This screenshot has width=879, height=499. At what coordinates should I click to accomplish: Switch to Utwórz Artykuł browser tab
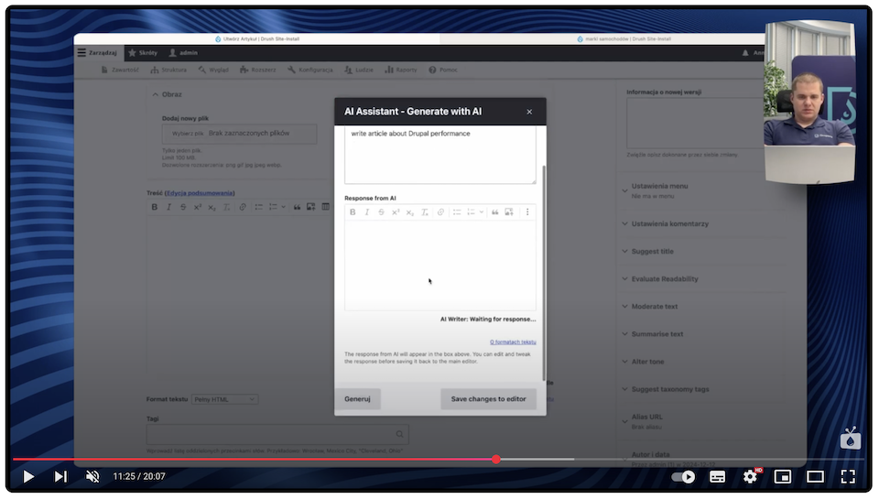(x=257, y=39)
